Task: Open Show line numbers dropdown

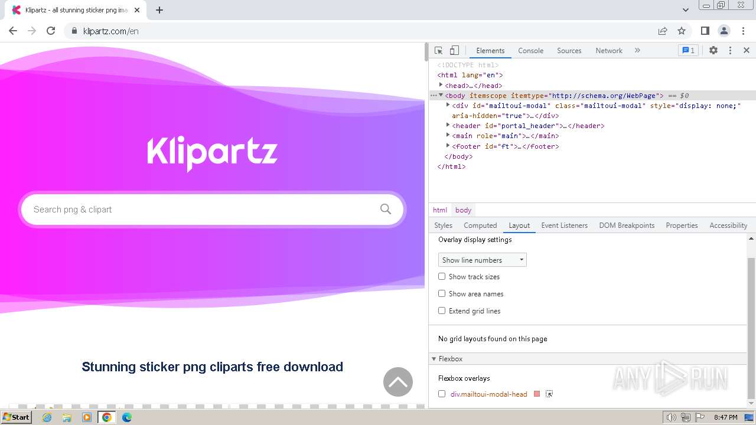Action: click(483, 260)
